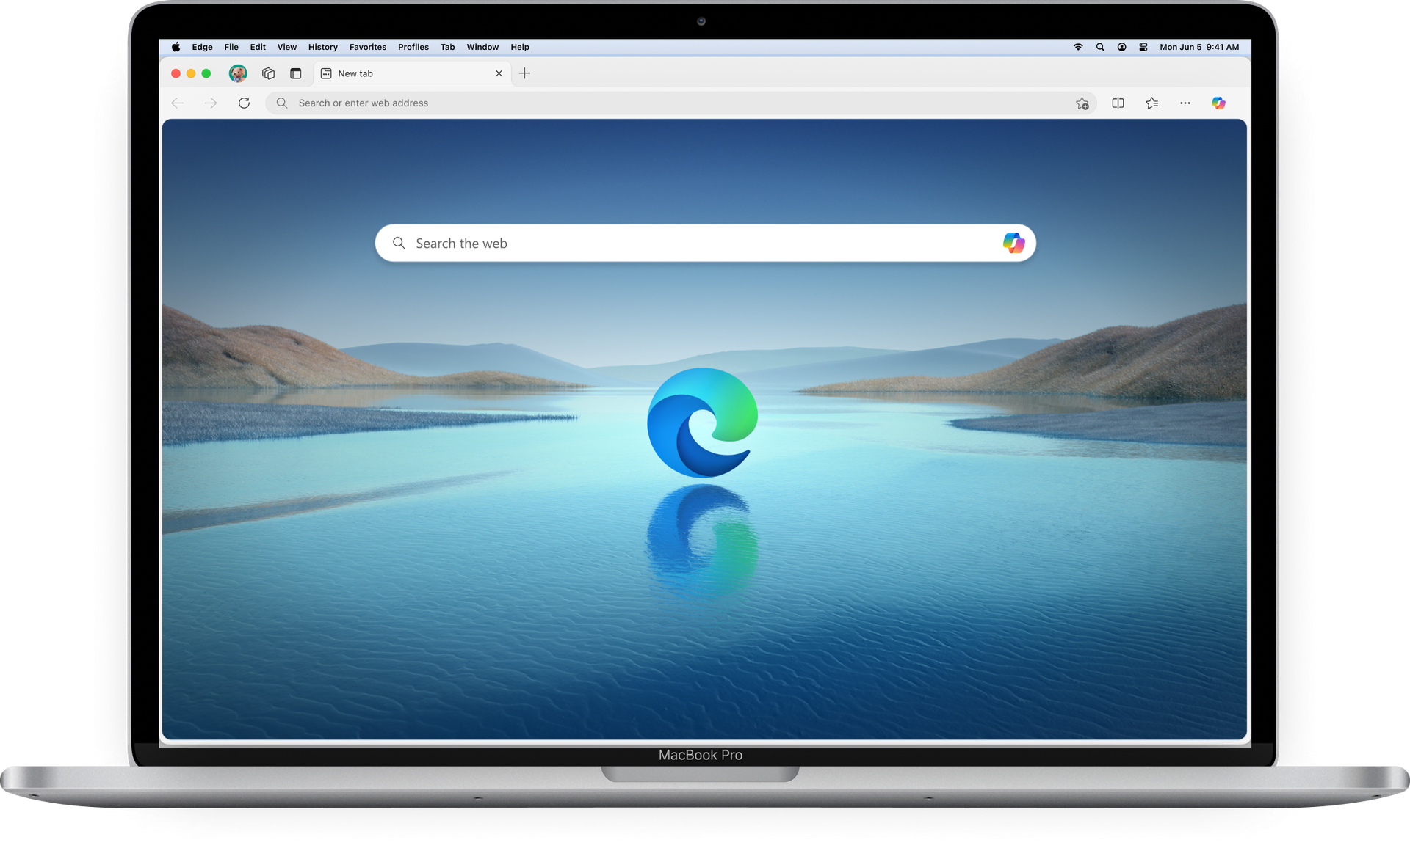1410x848 pixels.
Task: Click the magnifier icon in Search the web box
Action: click(x=399, y=243)
